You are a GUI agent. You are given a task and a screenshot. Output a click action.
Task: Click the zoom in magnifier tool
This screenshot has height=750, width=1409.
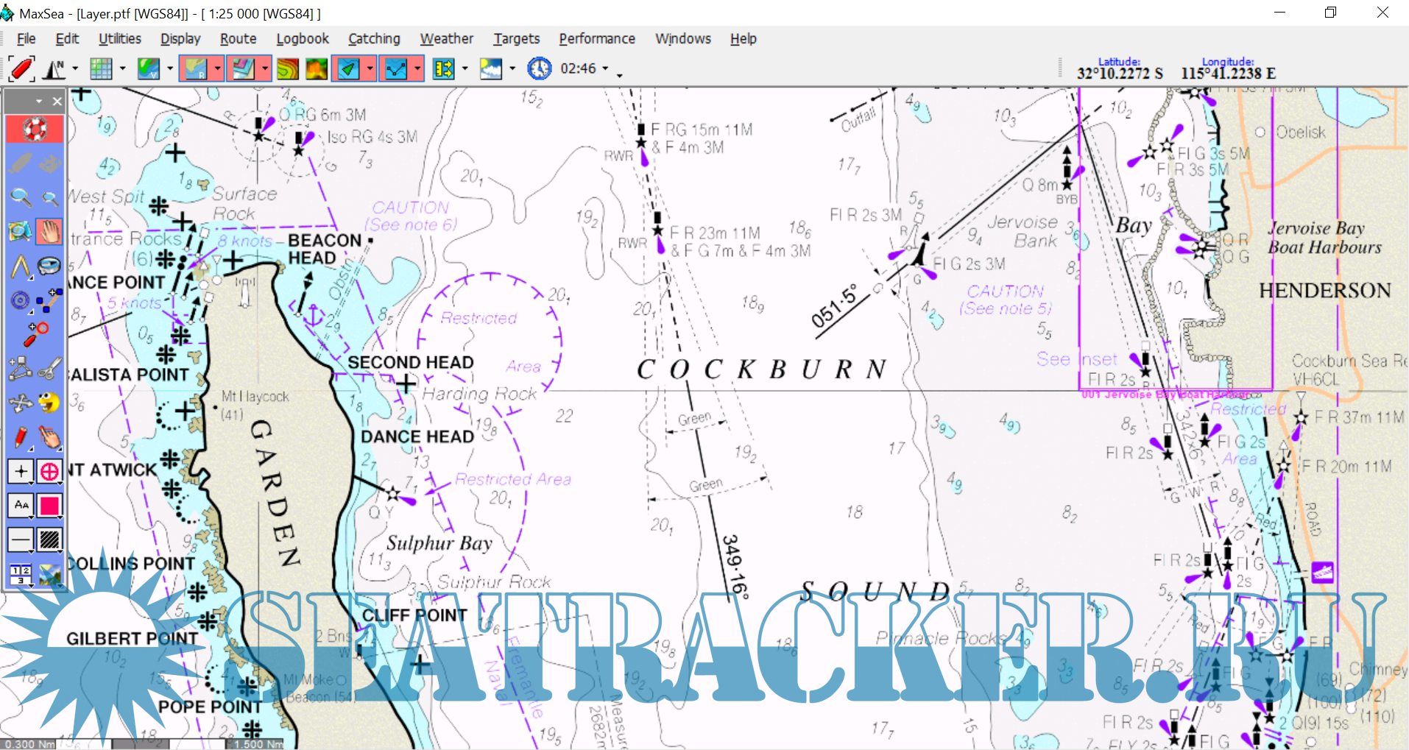21,197
